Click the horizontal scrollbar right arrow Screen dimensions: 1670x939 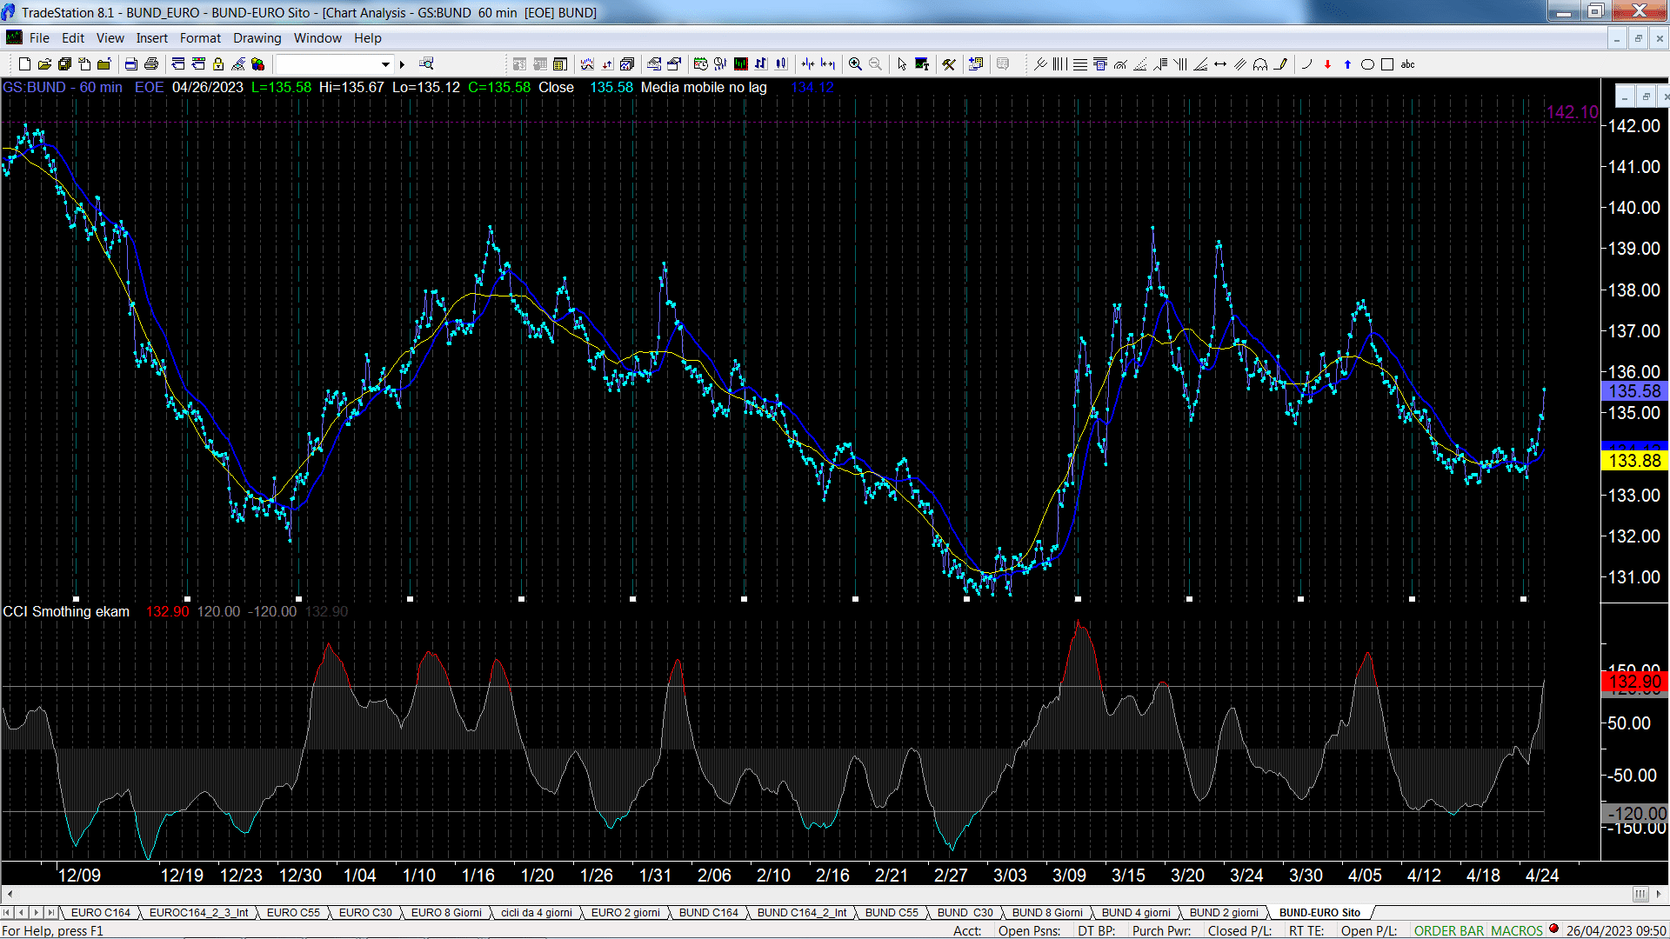1659,894
